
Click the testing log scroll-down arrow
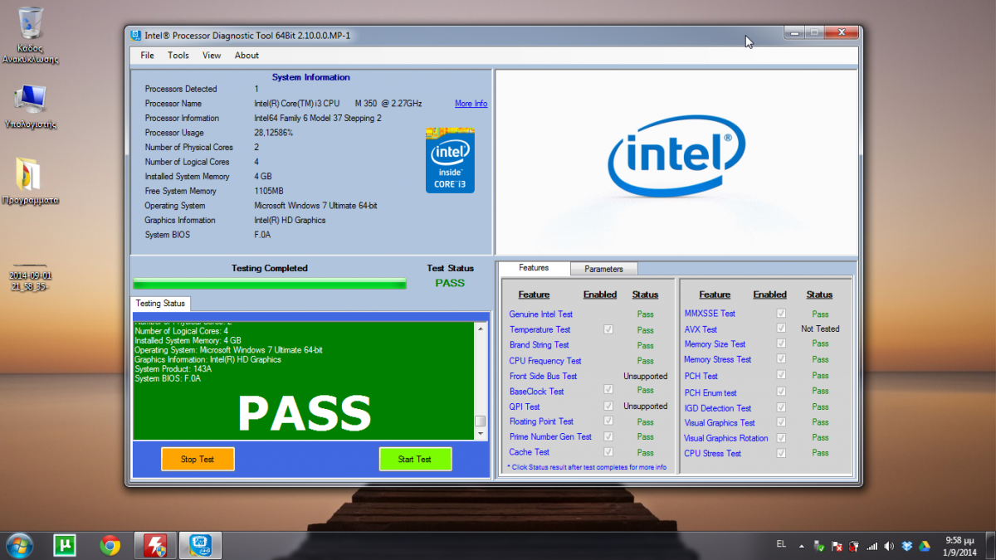[x=480, y=434]
